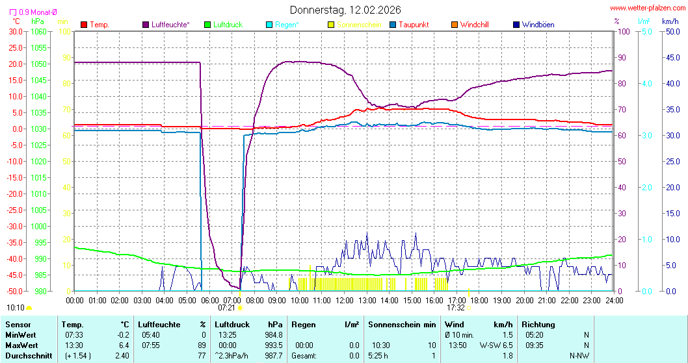Open the www.wetter-pfalzen.com link
This screenshot has height=363, width=688.
point(646,8)
